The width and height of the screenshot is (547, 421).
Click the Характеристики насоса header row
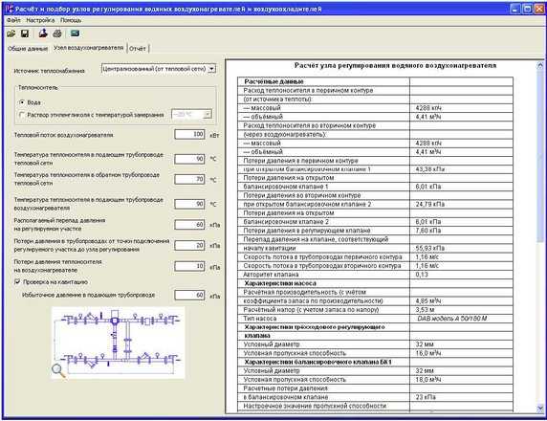pos(323,283)
